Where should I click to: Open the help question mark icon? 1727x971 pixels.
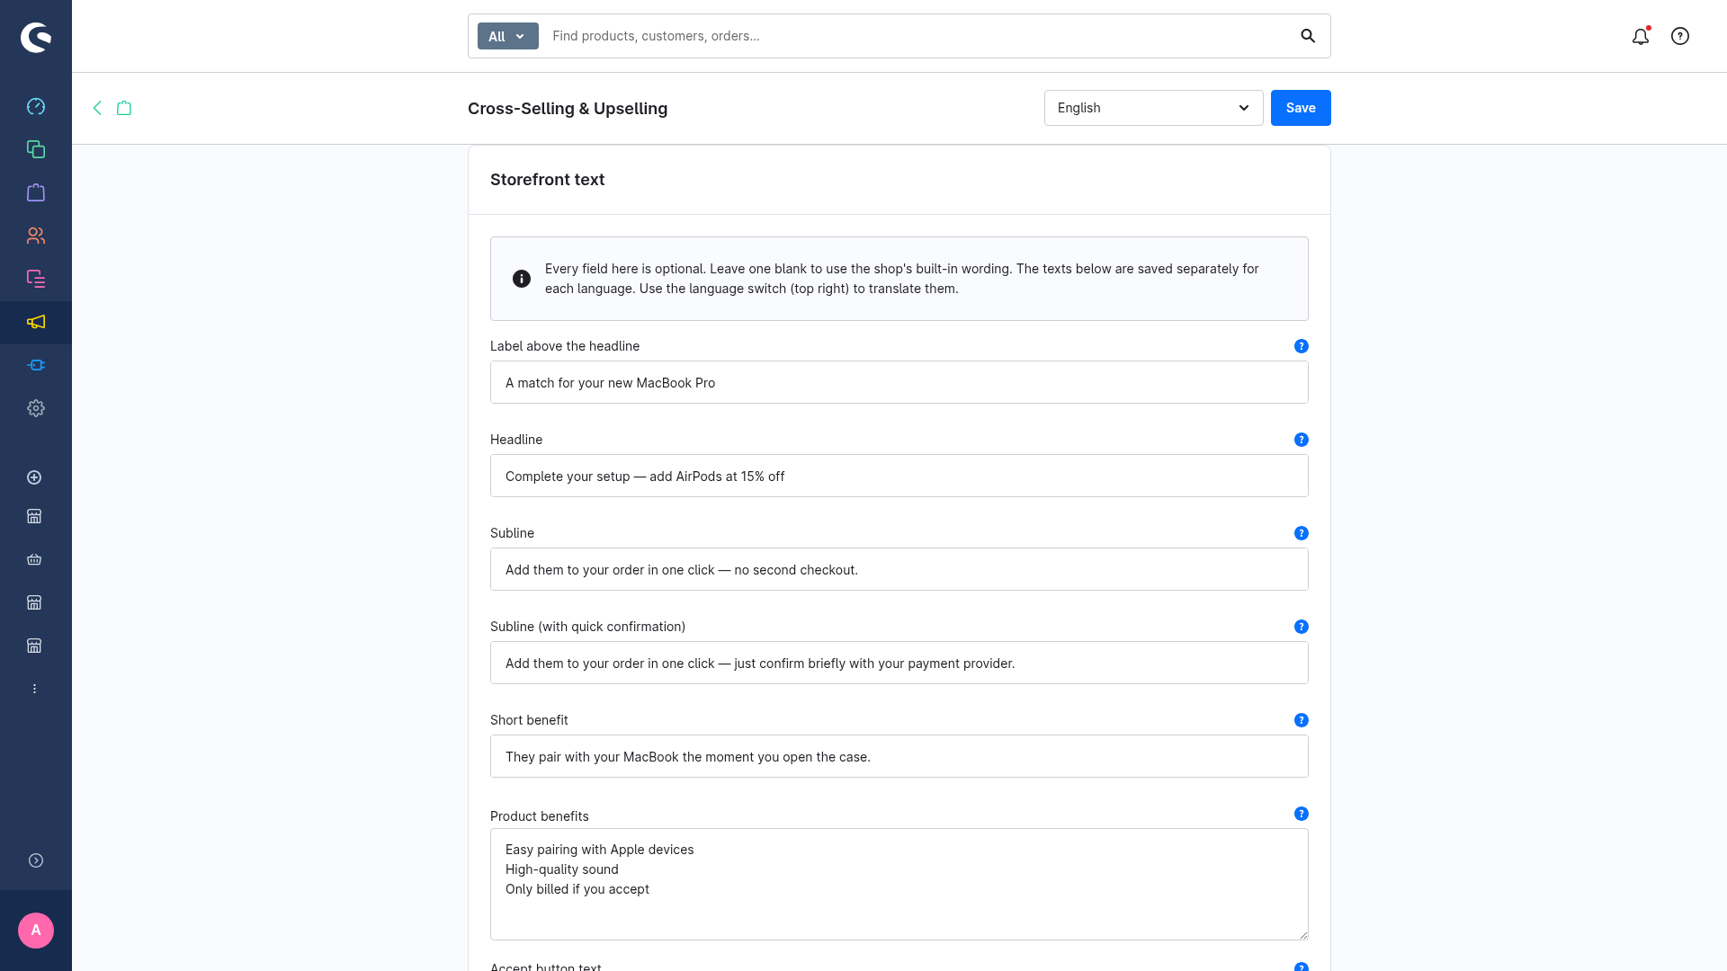tap(1680, 36)
